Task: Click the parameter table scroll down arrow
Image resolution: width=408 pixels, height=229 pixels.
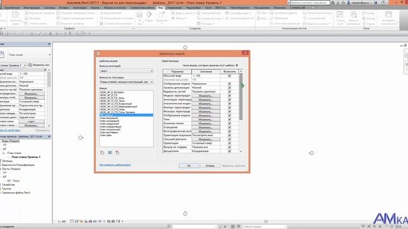Action: tap(241, 151)
